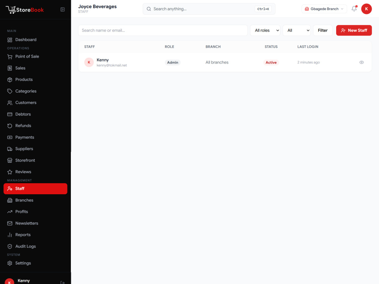Click the BRANCH column header
The image size is (379, 284).
tap(213, 47)
